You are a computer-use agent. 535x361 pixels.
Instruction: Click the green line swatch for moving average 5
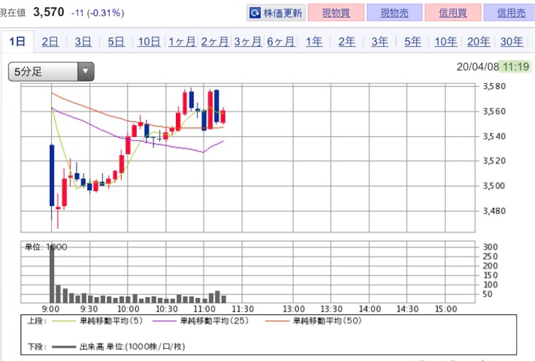tap(63, 321)
